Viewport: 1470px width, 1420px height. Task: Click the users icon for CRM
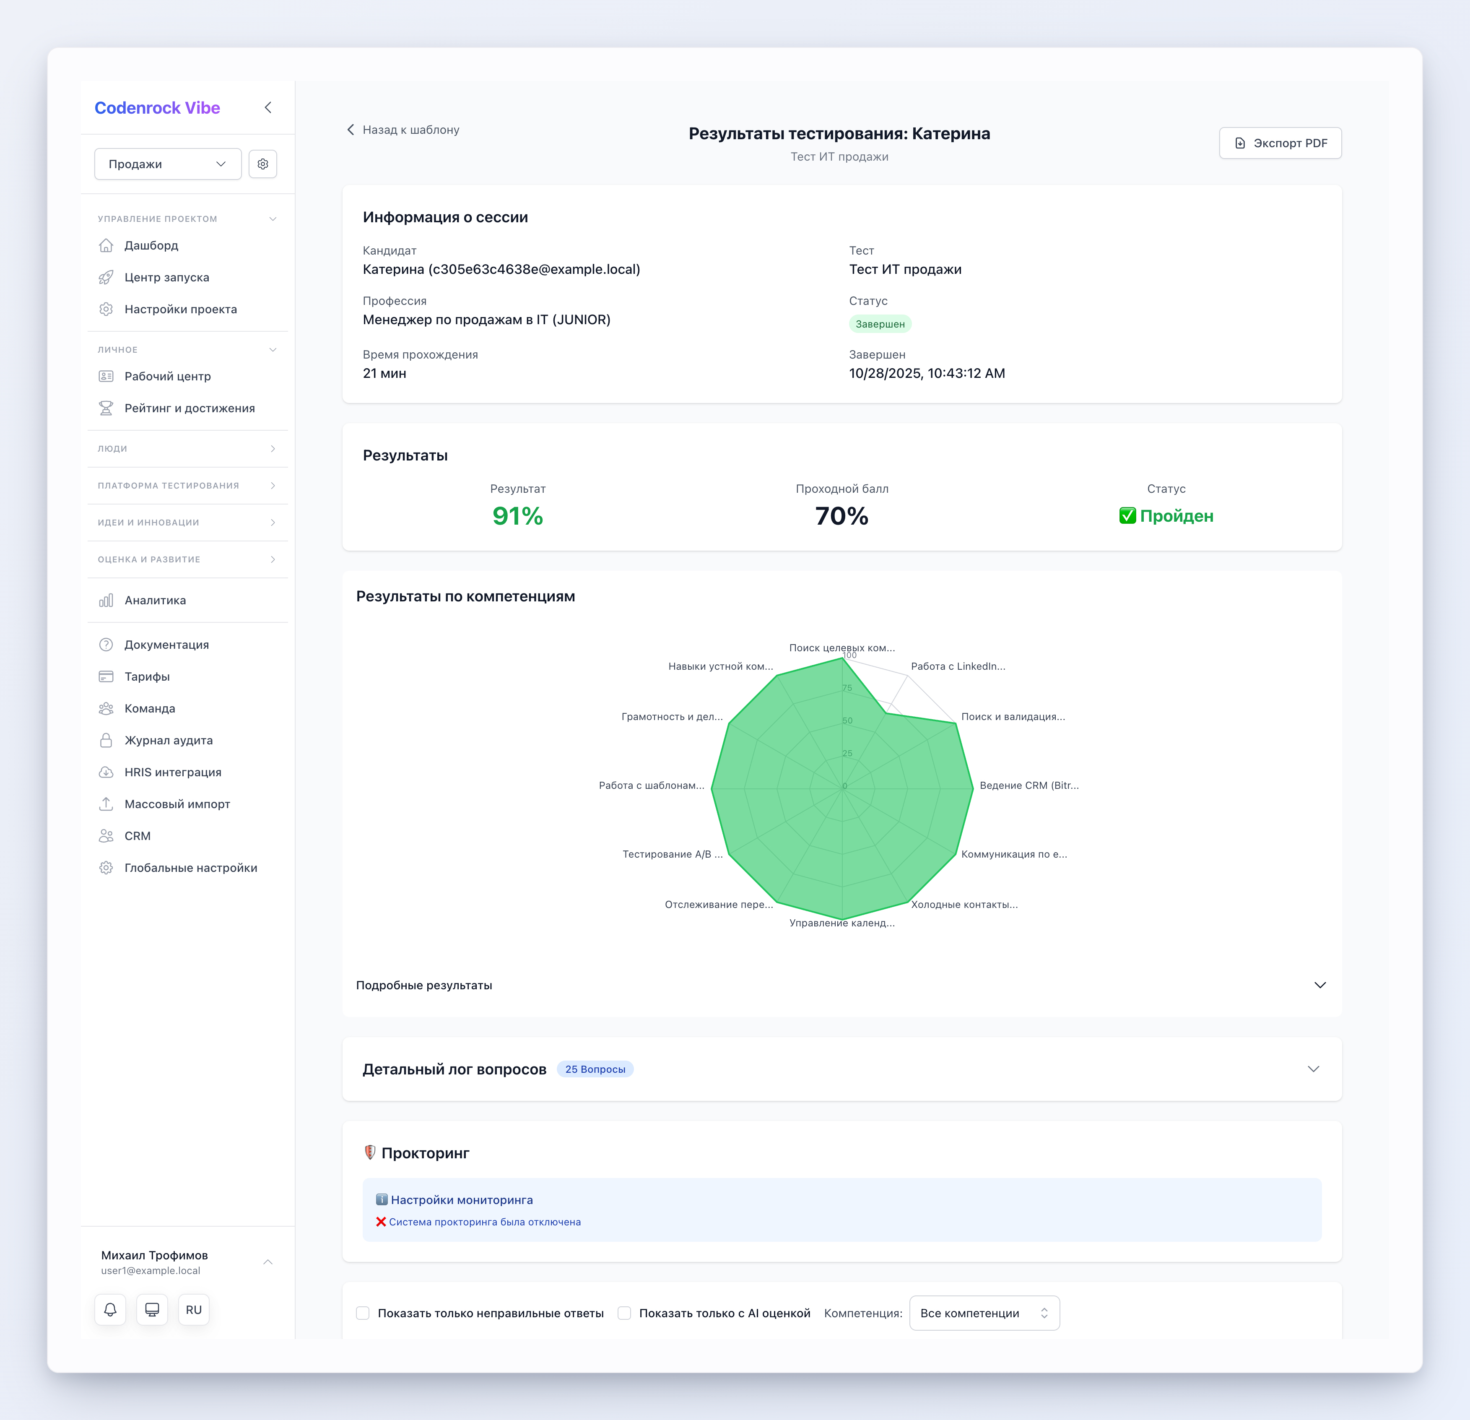tap(106, 836)
